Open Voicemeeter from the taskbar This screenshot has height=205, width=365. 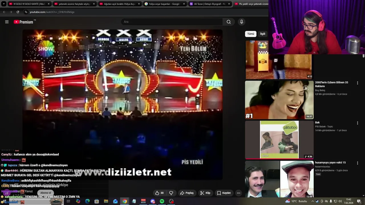(143, 201)
